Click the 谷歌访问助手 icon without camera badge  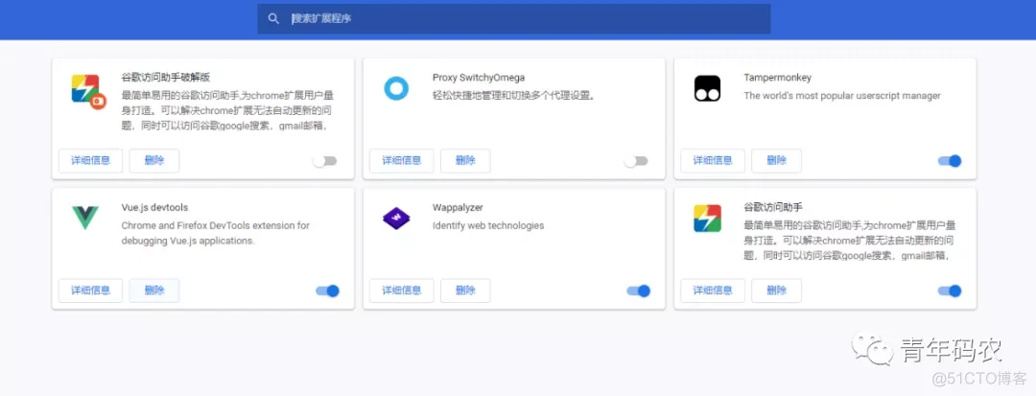707,219
